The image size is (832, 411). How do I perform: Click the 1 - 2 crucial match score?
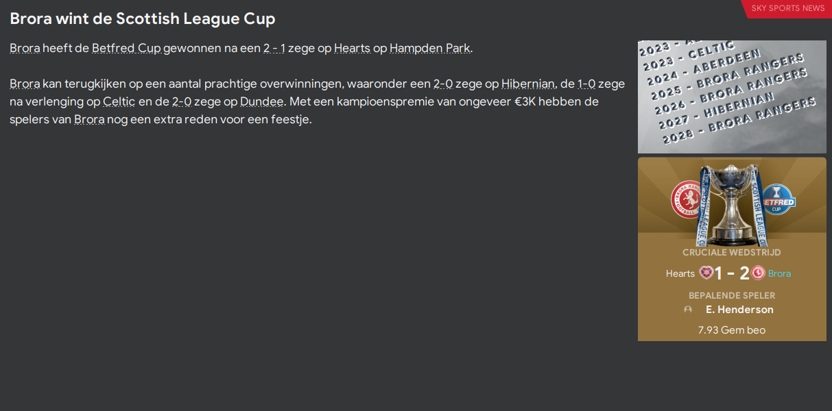732,273
